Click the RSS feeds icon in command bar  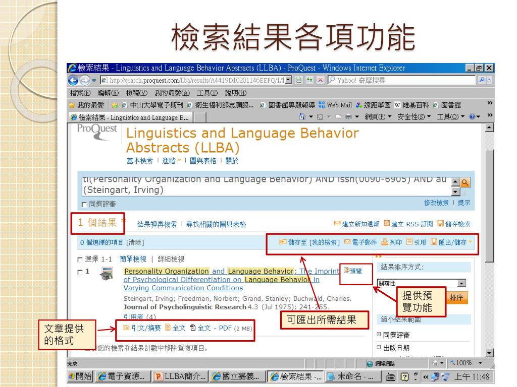coord(320,117)
